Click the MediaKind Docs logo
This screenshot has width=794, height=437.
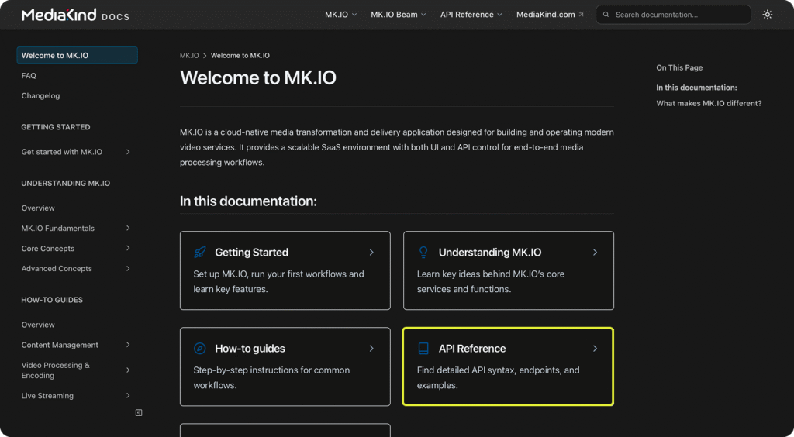coord(75,15)
